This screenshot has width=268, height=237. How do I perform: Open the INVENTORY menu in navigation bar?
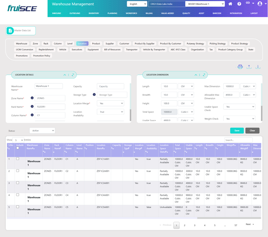pos(94,13)
